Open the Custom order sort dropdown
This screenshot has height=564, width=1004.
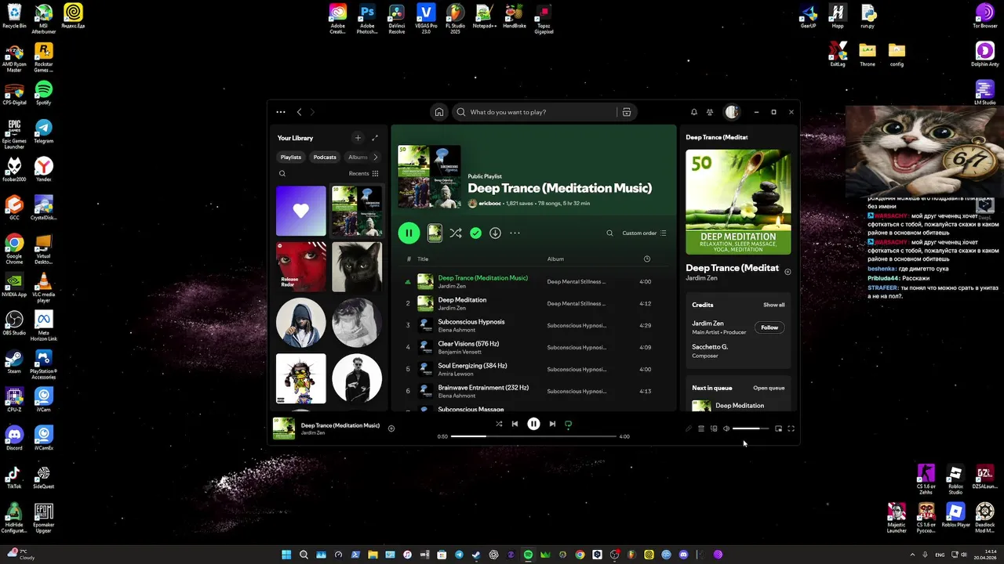(644, 233)
